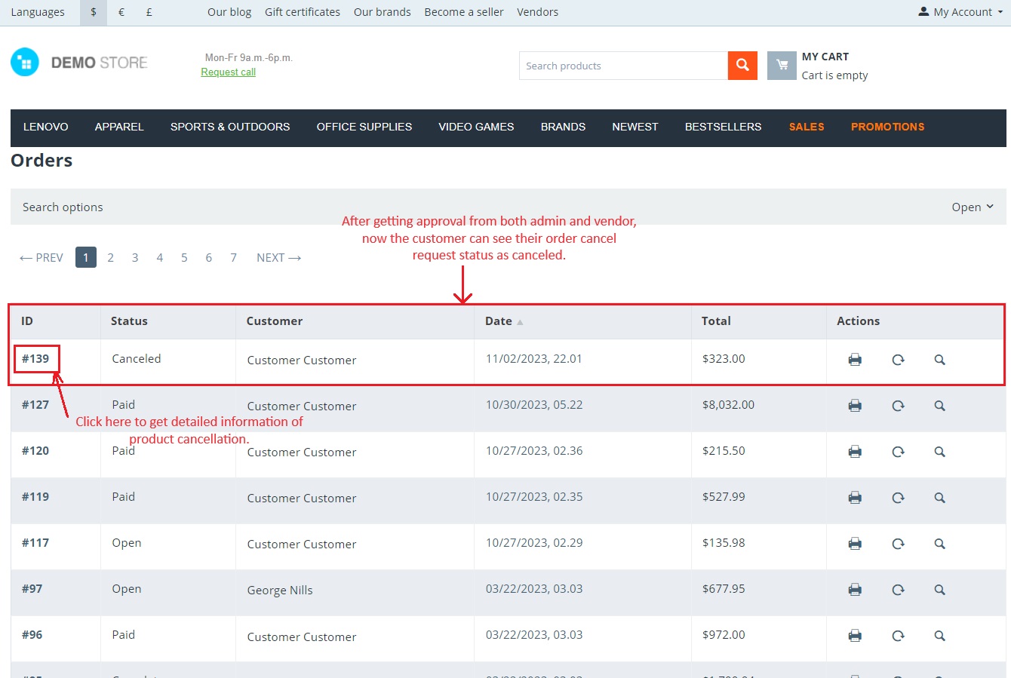Print invoice for order #120
Image resolution: width=1011 pixels, height=678 pixels.
pos(855,452)
